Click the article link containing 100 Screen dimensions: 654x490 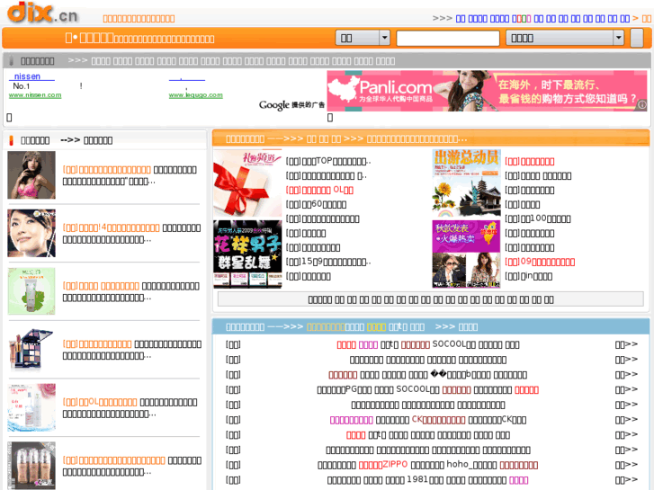pyautogui.click(x=538, y=219)
